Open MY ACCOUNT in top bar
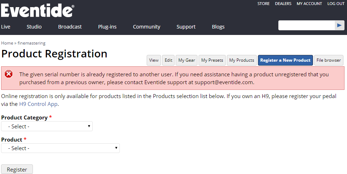347x174 pixels. 309,4
